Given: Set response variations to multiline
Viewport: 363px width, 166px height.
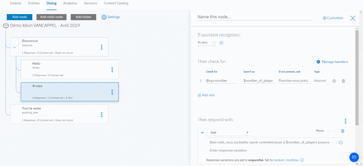Looking at the screenshot, I should tap(293, 160).
